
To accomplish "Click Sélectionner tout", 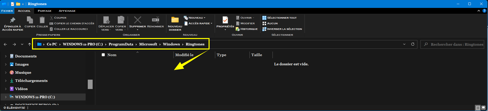I will point(279,18).
